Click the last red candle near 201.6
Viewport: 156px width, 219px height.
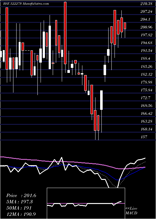pyautogui.click(x=125, y=26)
